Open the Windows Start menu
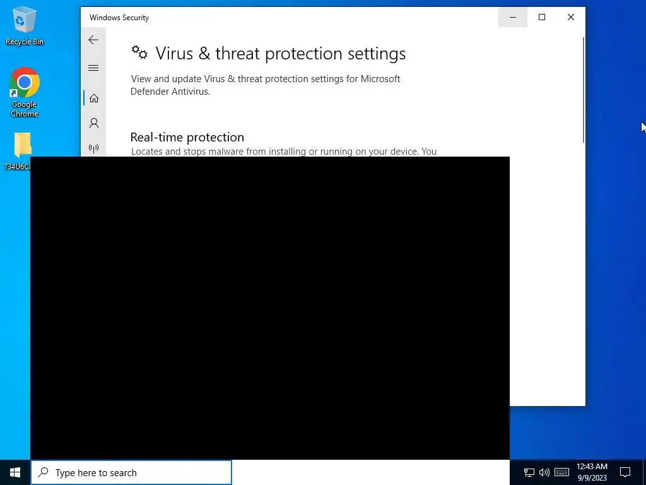The height and width of the screenshot is (485, 646). 15,472
